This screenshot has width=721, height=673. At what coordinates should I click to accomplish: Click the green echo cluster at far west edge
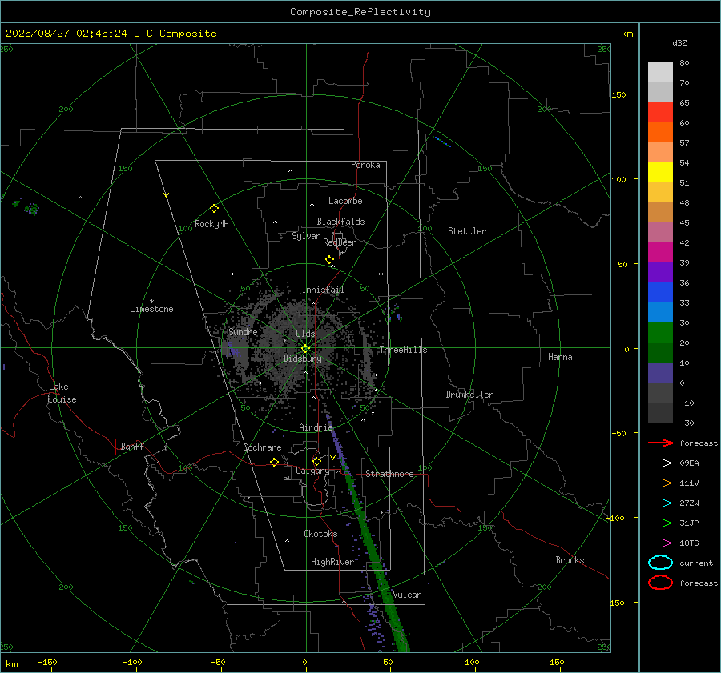click(x=27, y=207)
